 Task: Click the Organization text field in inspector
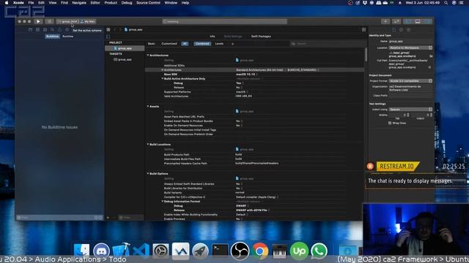click(x=410, y=88)
